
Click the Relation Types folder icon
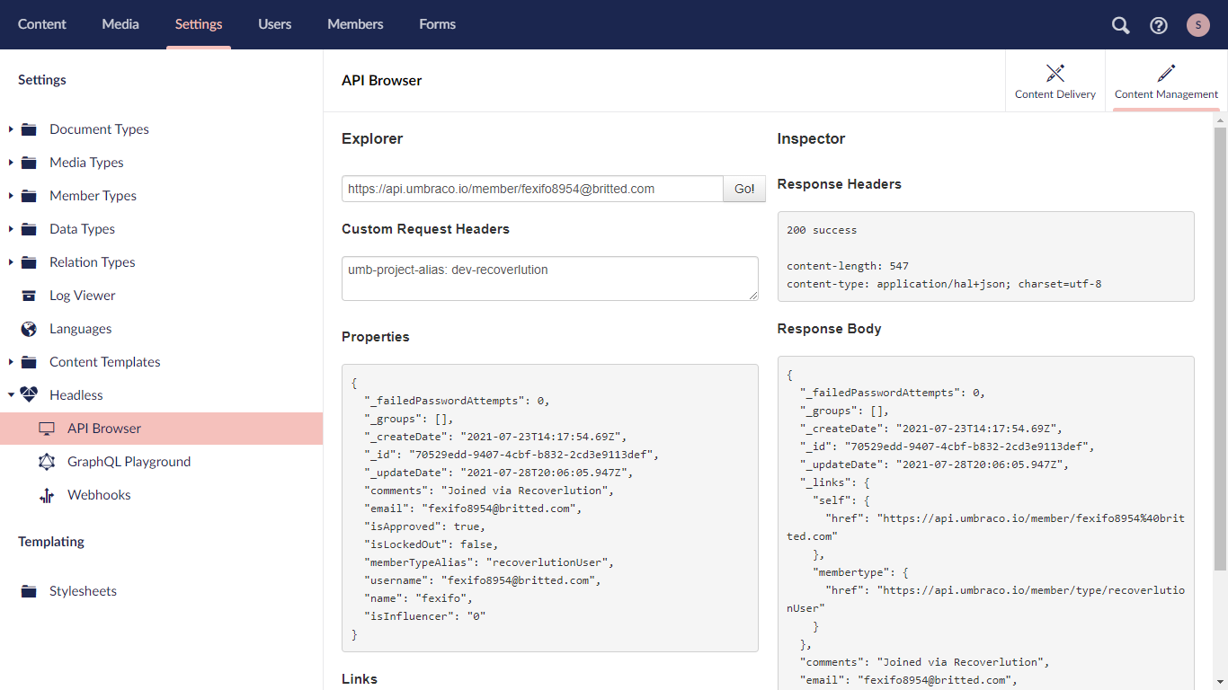coord(29,262)
